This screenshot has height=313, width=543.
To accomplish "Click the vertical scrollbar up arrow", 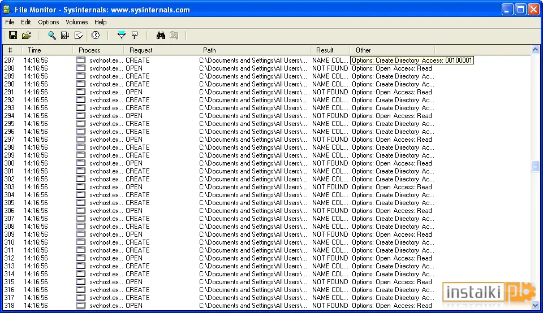I will tap(535, 50).
